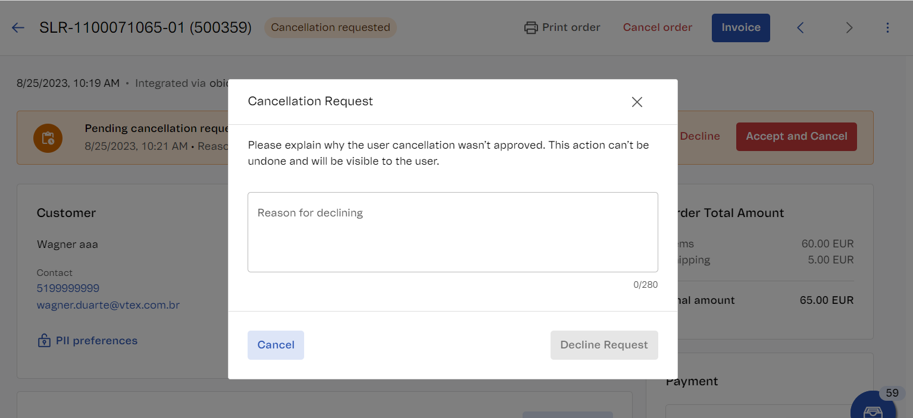Click inside Reason for declining field
This screenshot has width=913, height=418.
click(x=452, y=232)
